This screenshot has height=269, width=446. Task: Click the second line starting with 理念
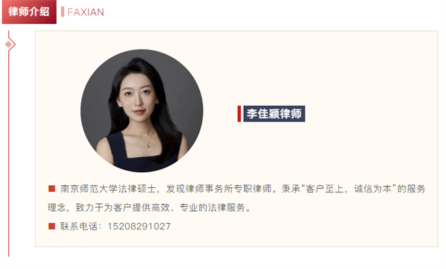click(x=150, y=207)
